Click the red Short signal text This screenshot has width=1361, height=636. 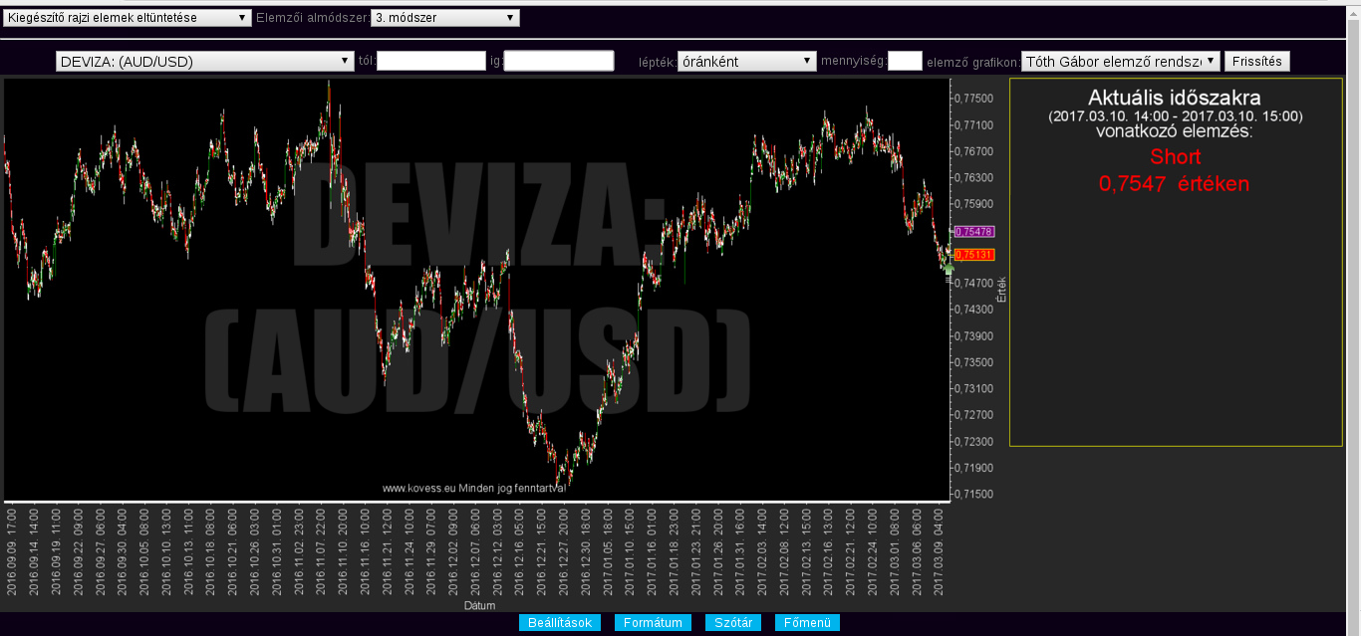pos(1175,156)
